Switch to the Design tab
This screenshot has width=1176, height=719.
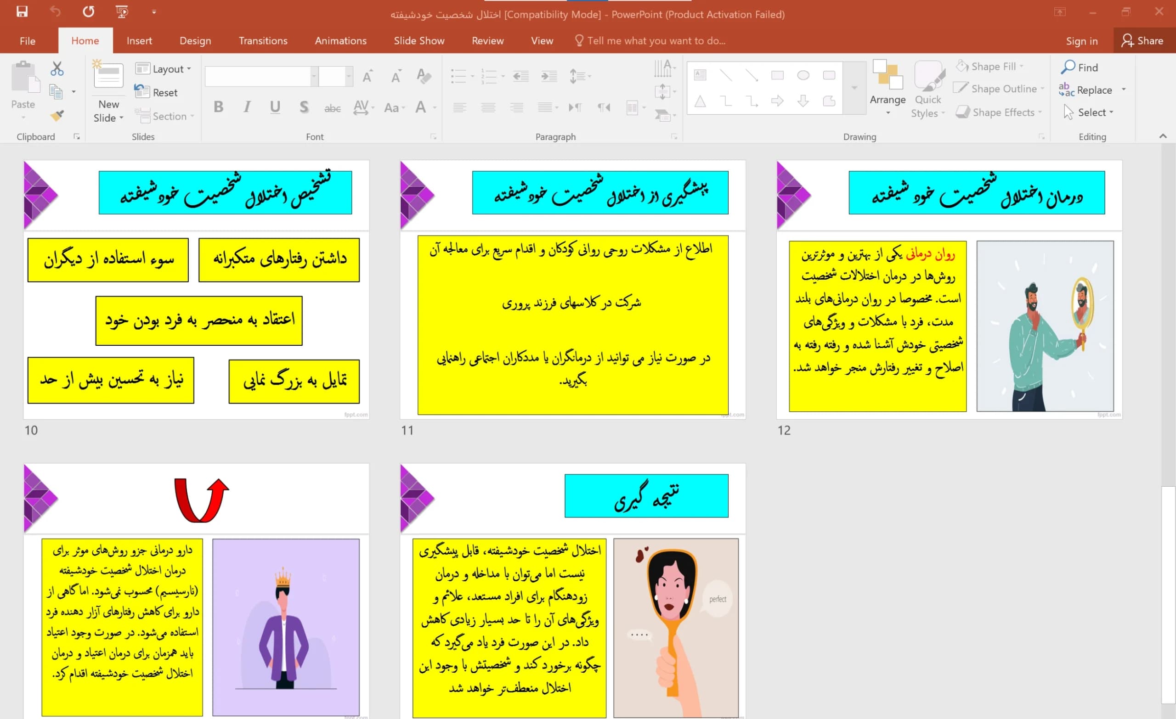tap(195, 41)
